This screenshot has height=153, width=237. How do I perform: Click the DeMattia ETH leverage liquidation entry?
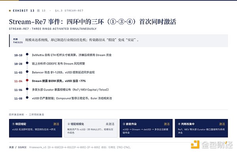(x=71, y=55)
